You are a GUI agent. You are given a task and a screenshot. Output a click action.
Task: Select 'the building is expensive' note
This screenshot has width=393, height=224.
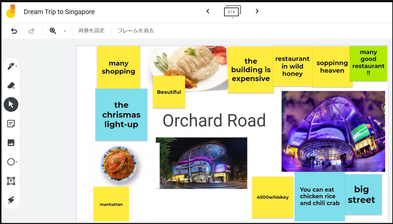pyautogui.click(x=251, y=70)
